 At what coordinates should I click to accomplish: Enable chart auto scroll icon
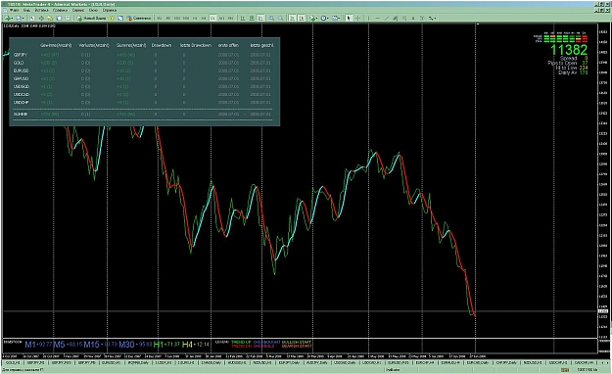pos(292,18)
